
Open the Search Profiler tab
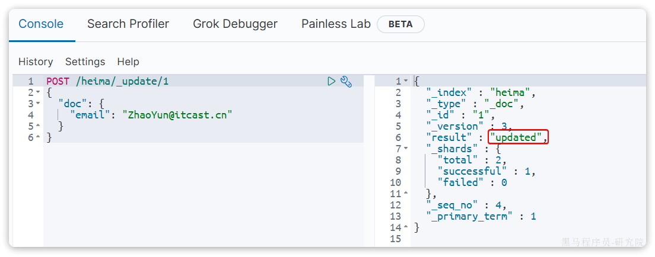tap(128, 24)
